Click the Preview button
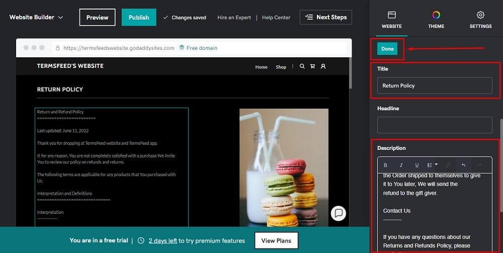 click(97, 17)
